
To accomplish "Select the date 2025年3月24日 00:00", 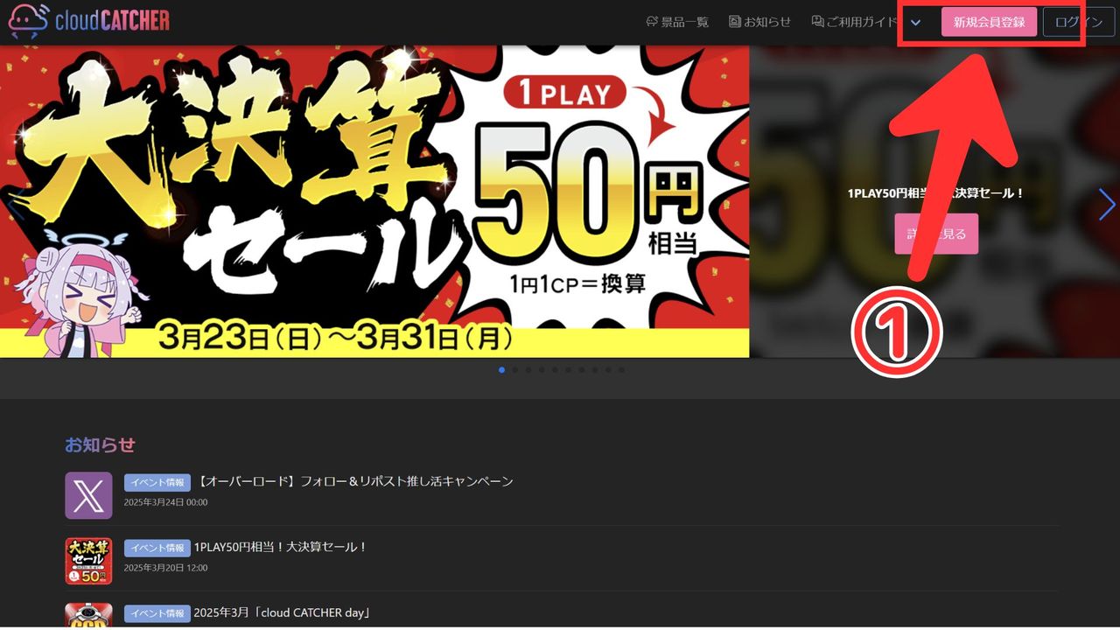I will pyautogui.click(x=165, y=502).
